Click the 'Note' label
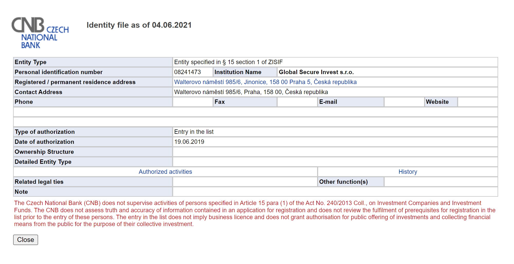Image resolution: width=514 pixels, height=264 pixels. tap(21, 192)
